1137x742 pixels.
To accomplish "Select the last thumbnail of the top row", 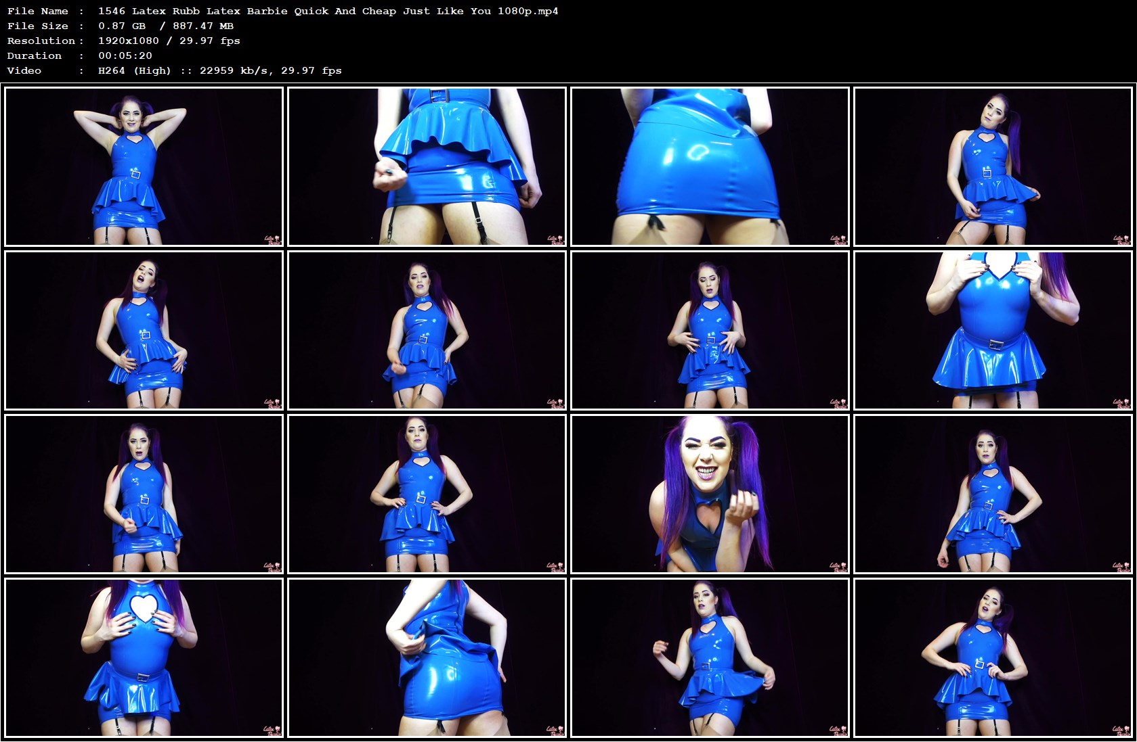I will [993, 166].
